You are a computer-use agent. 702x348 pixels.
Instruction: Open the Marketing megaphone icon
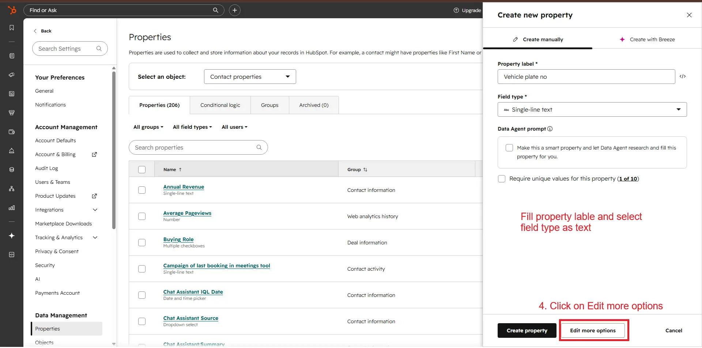(12, 75)
